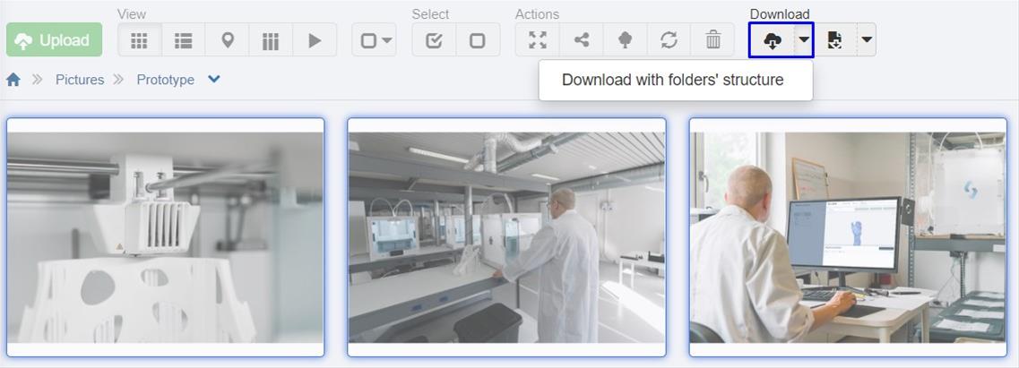This screenshot has width=1019, height=368.
Task: Share the selected pictures
Action: [x=582, y=40]
